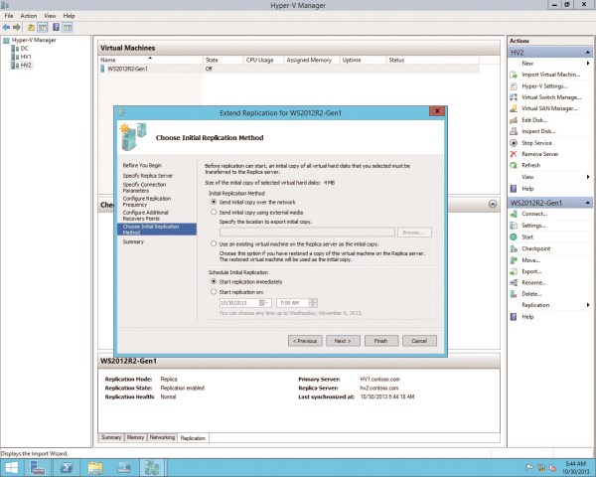Click the Stop Service icon
The width and height of the screenshot is (596, 477).
pos(514,143)
